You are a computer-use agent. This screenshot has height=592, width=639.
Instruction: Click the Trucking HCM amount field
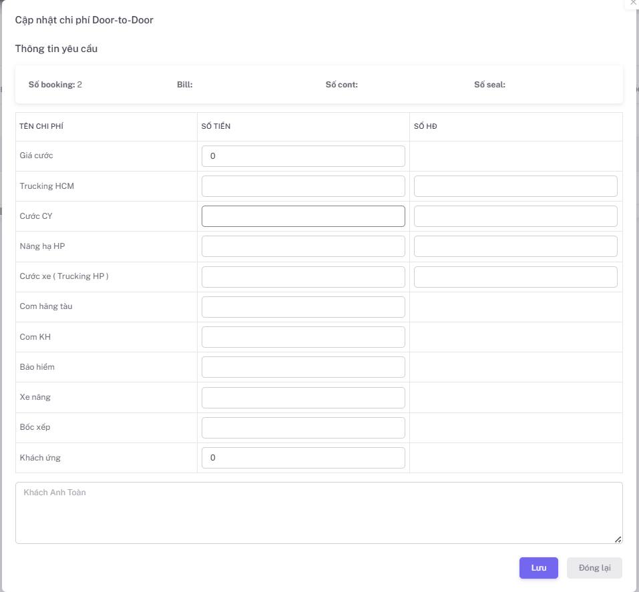coord(303,186)
